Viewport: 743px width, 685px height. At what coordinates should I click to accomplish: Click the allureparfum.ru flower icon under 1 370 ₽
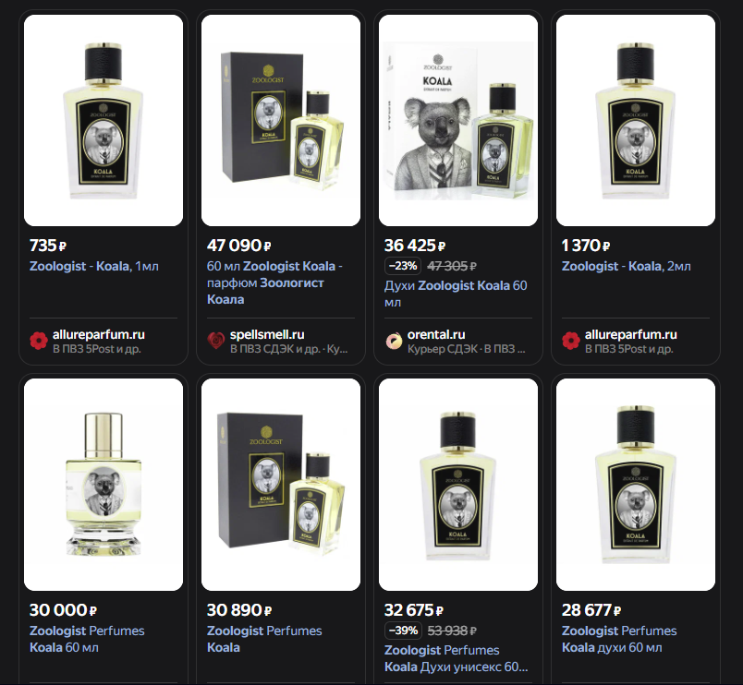(x=571, y=341)
